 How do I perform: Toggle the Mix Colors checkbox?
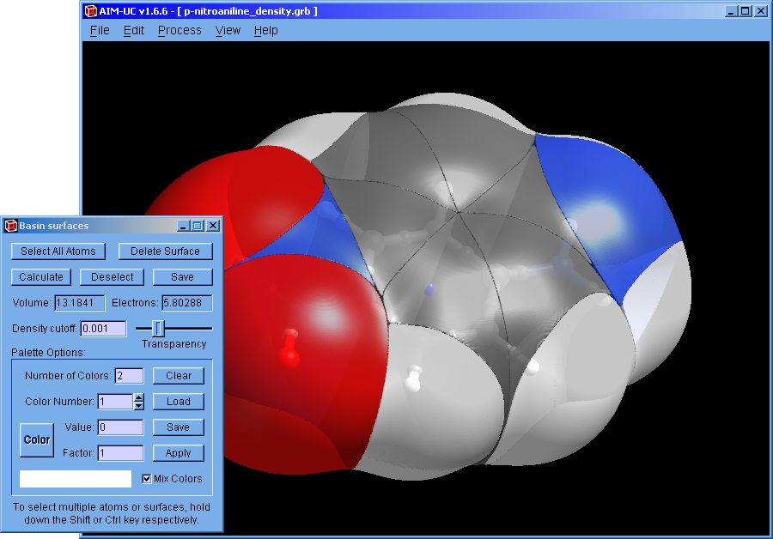[x=147, y=479]
